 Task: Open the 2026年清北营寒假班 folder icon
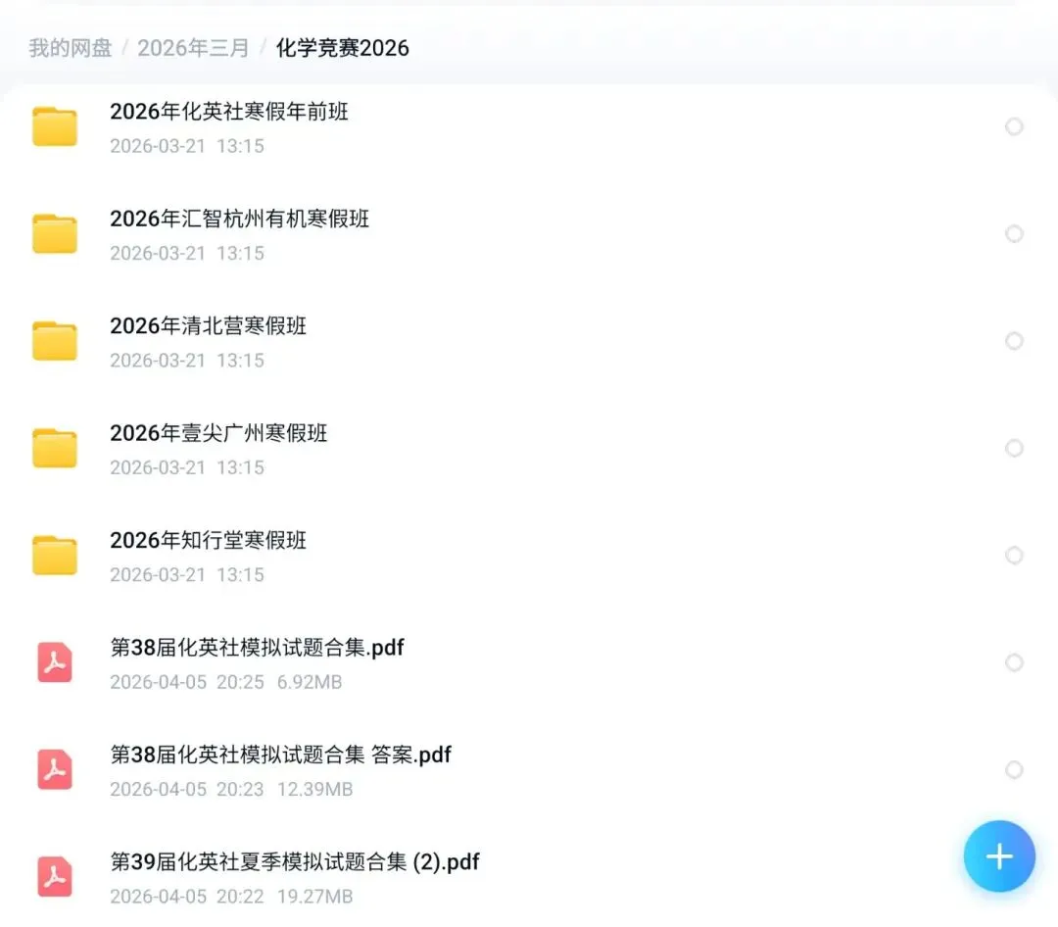(55, 340)
